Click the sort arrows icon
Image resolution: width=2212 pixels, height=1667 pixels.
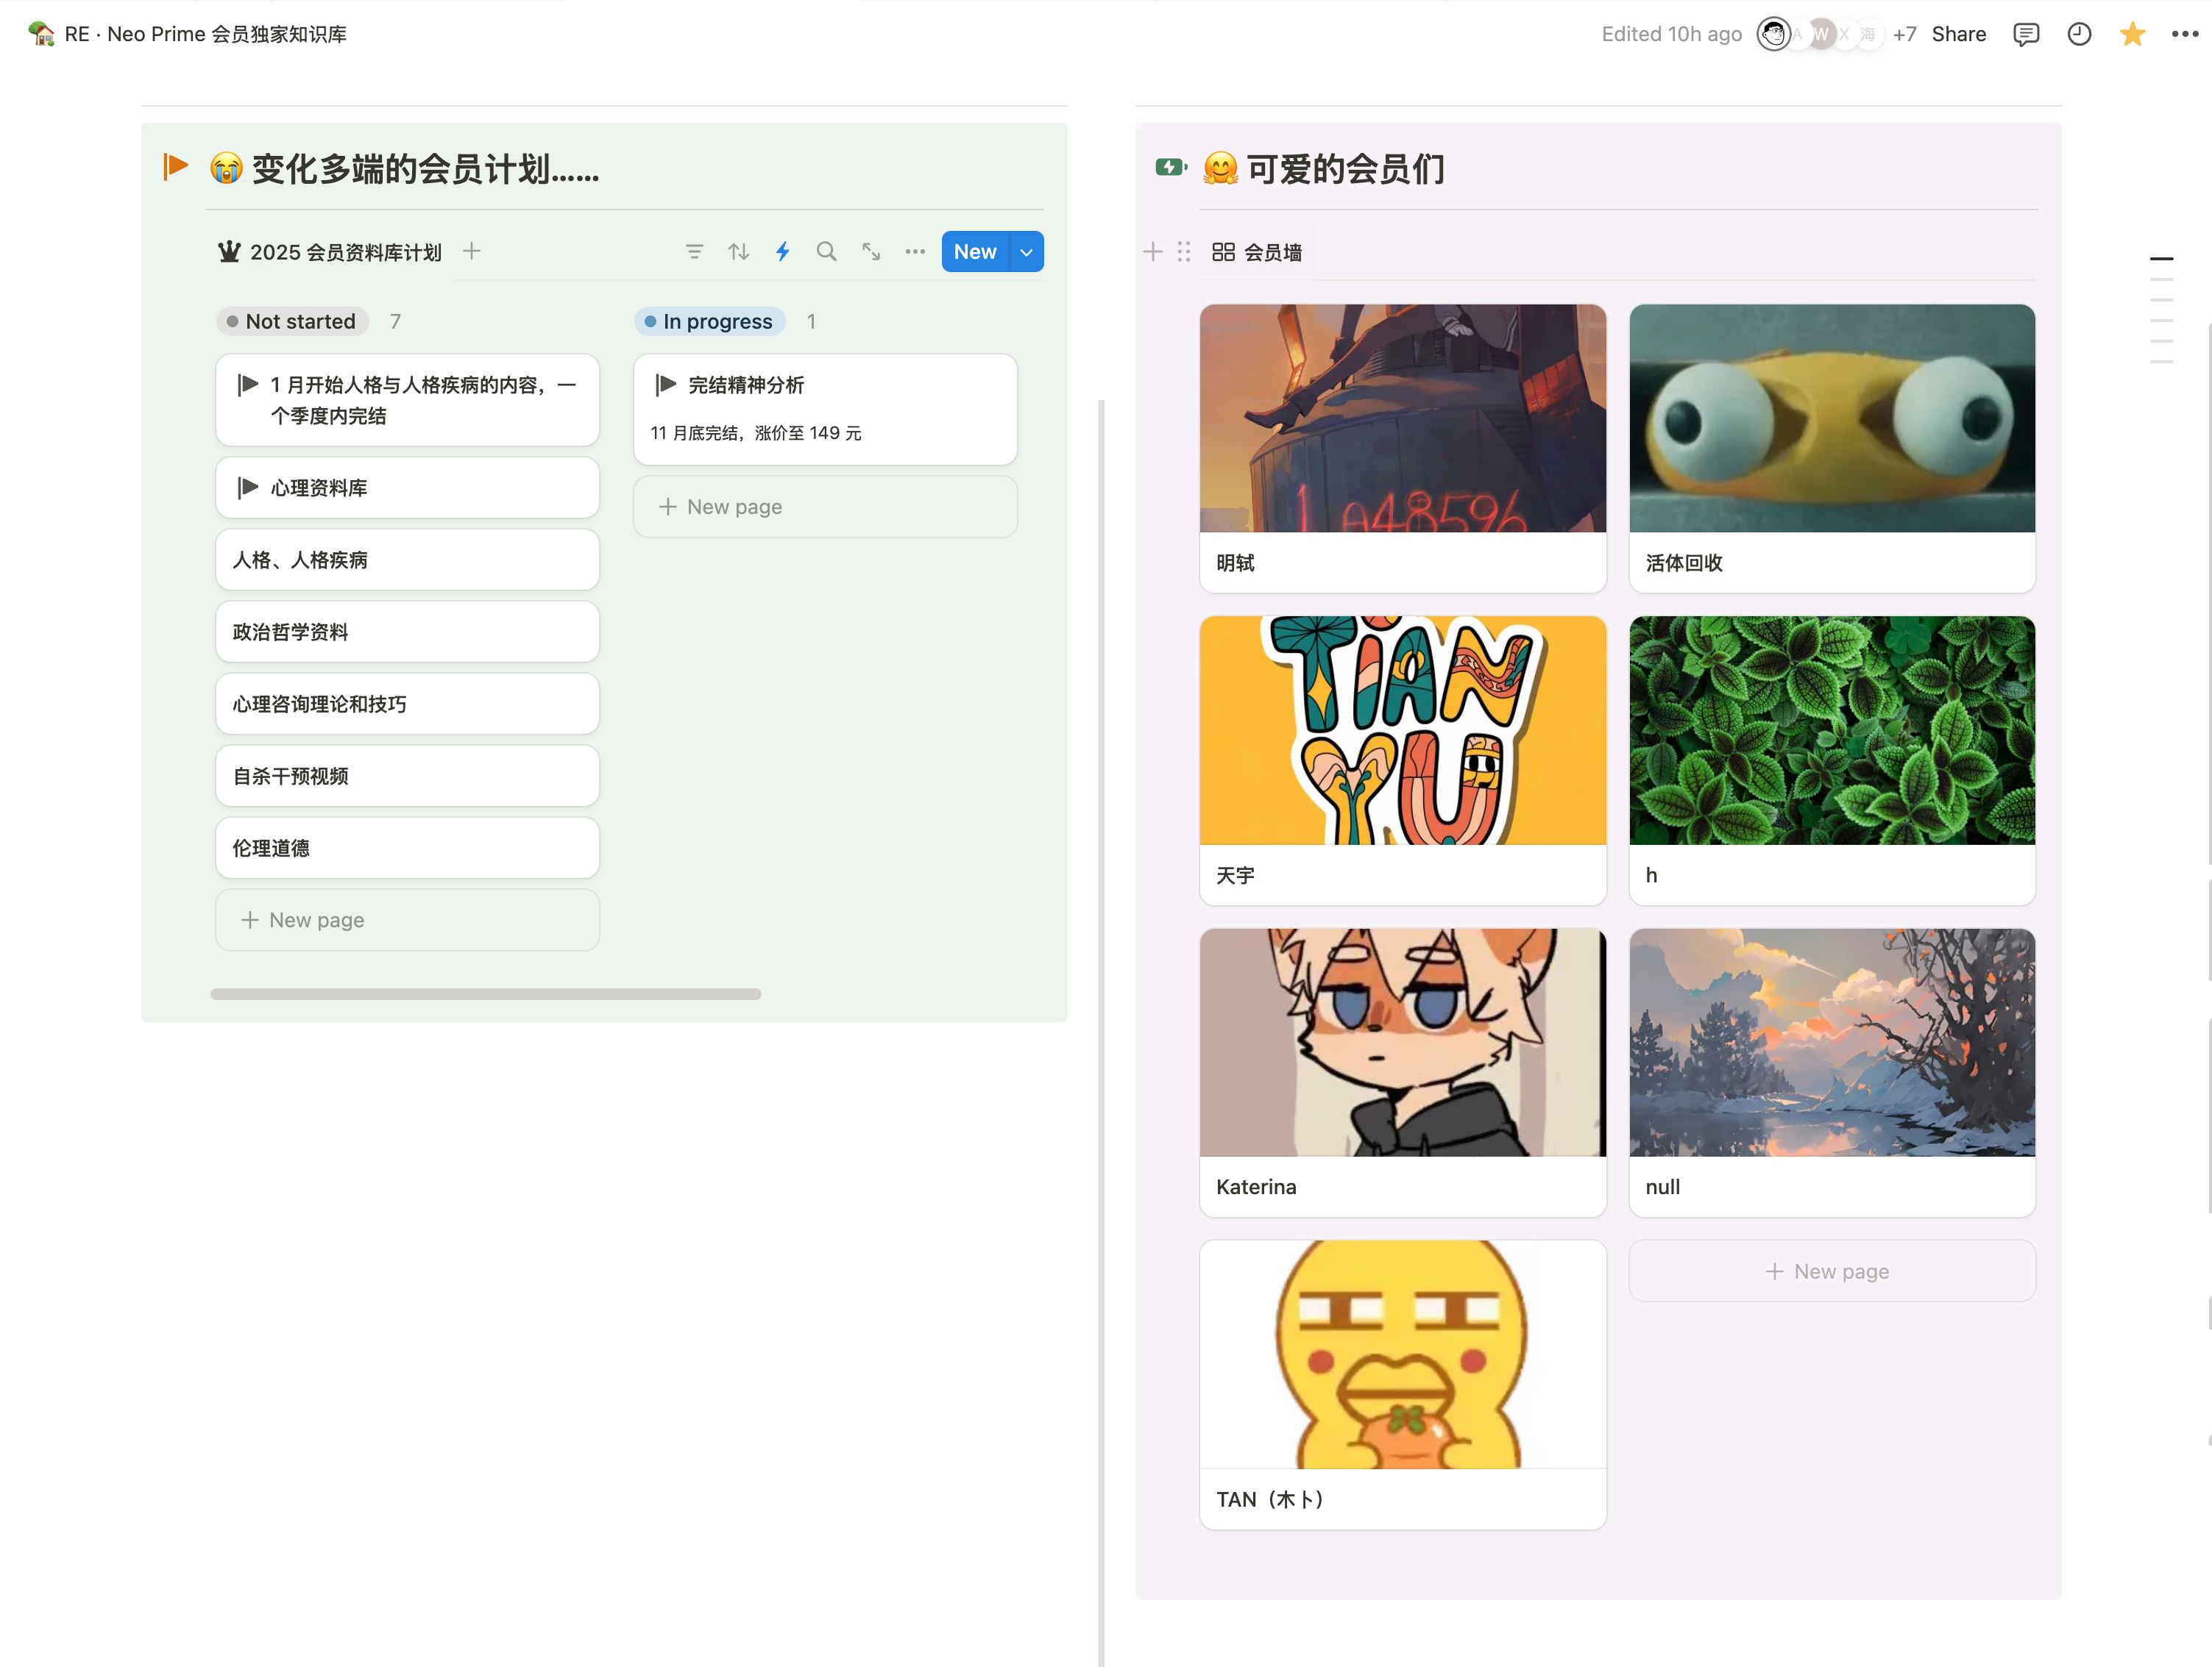[x=738, y=251]
